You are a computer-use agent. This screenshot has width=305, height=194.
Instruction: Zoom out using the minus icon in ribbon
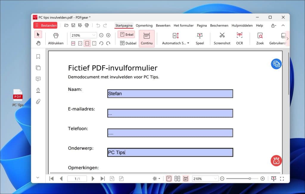coord(101,35)
